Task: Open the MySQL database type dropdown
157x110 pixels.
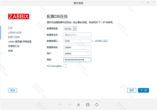Action: (x=70, y=29)
